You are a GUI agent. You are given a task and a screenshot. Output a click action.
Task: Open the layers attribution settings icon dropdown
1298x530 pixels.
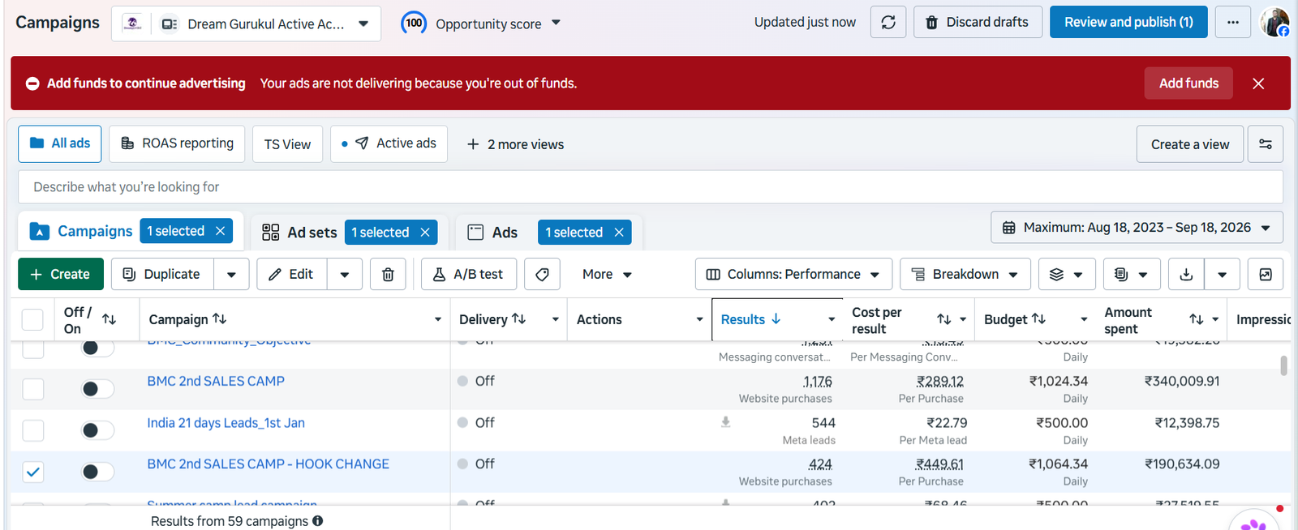[1067, 274]
